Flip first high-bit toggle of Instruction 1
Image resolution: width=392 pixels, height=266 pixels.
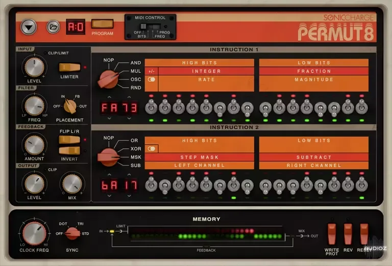point(151,107)
